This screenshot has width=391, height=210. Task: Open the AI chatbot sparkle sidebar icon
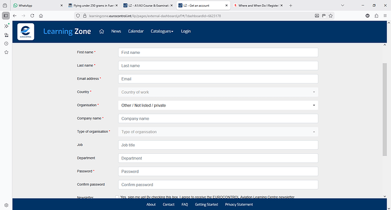[6, 26]
